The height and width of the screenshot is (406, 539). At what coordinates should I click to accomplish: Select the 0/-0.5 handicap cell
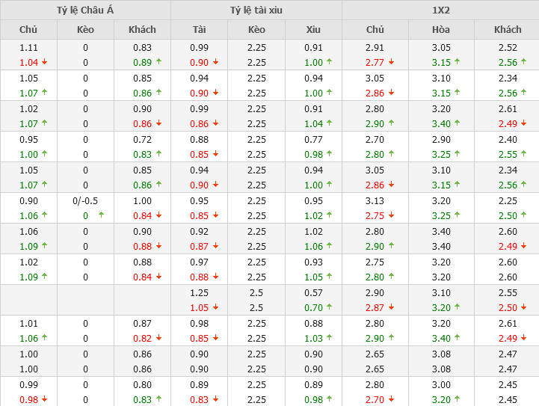coord(85,200)
